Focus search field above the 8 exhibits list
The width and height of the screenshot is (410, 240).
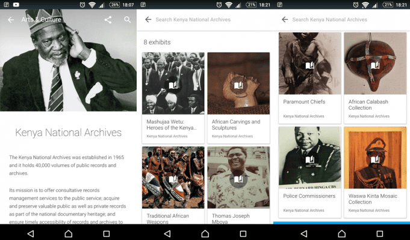[x=193, y=20]
